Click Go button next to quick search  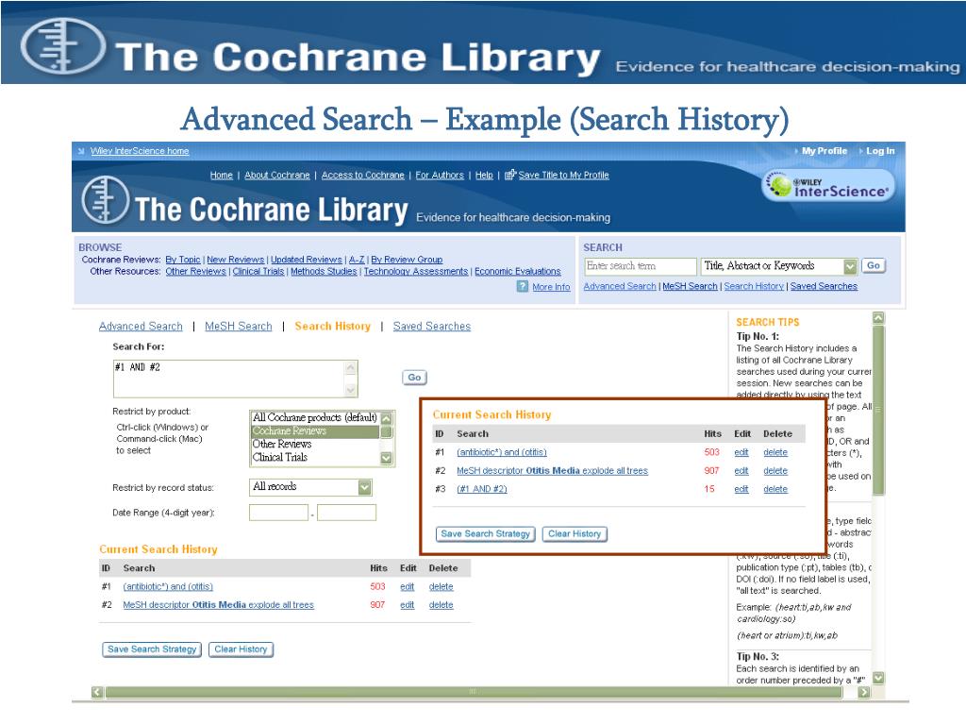873,265
